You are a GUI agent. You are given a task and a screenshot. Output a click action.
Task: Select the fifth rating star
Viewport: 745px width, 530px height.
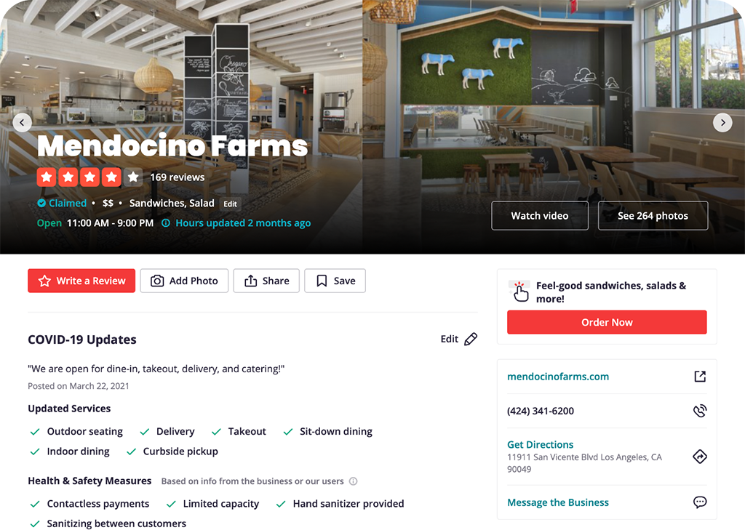133,177
